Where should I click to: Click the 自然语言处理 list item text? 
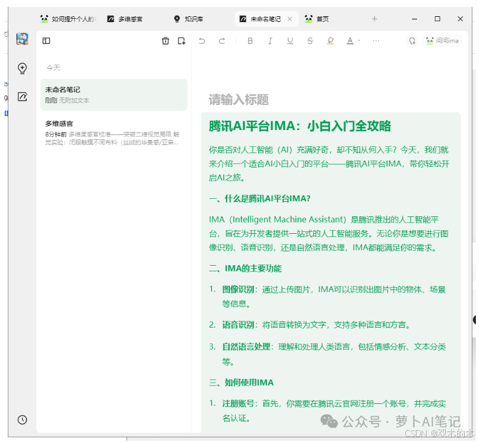point(334,354)
